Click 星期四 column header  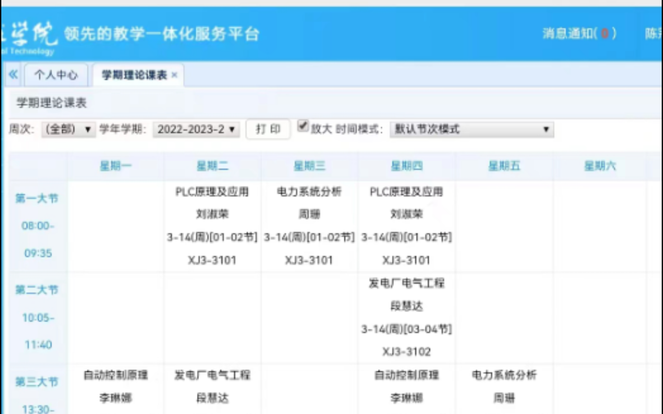click(407, 166)
